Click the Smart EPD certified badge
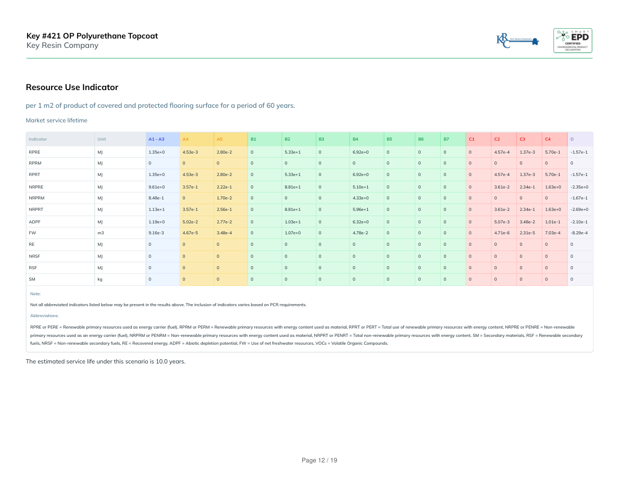The image size is (619, 478). 572,40
